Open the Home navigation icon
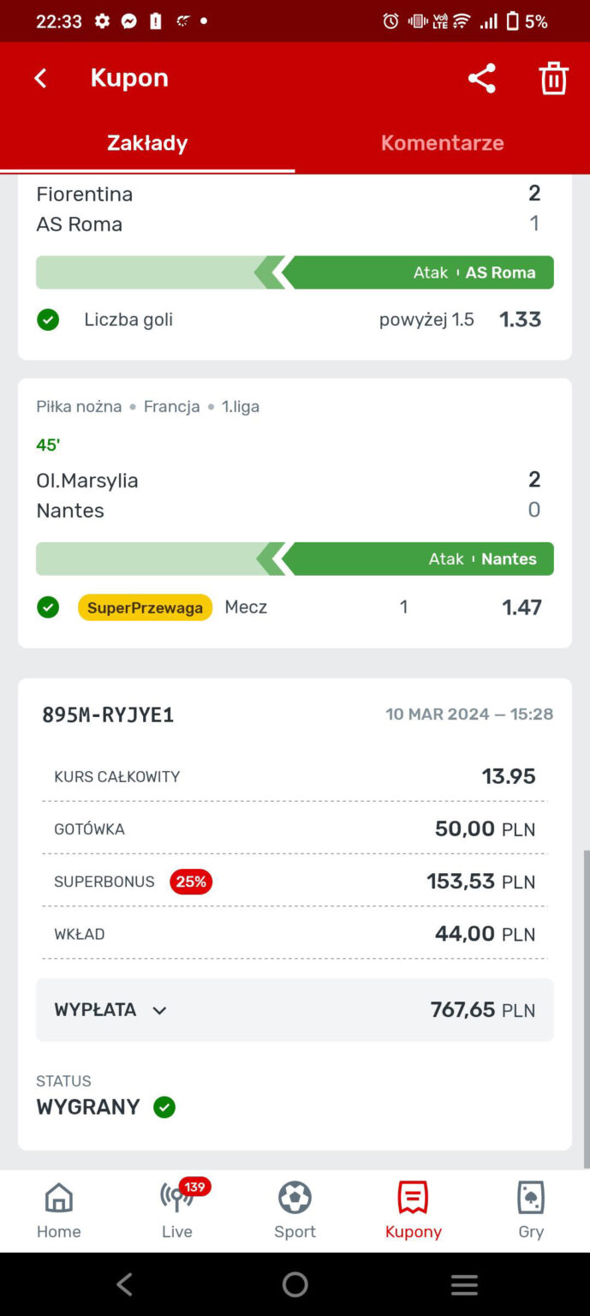The height and width of the screenshot is (1316, 590). tap(58, 1210)
